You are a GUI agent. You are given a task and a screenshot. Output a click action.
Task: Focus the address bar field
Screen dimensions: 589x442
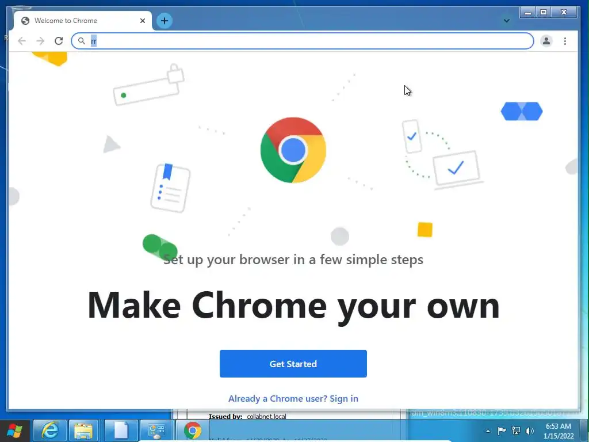pos(303,41)
